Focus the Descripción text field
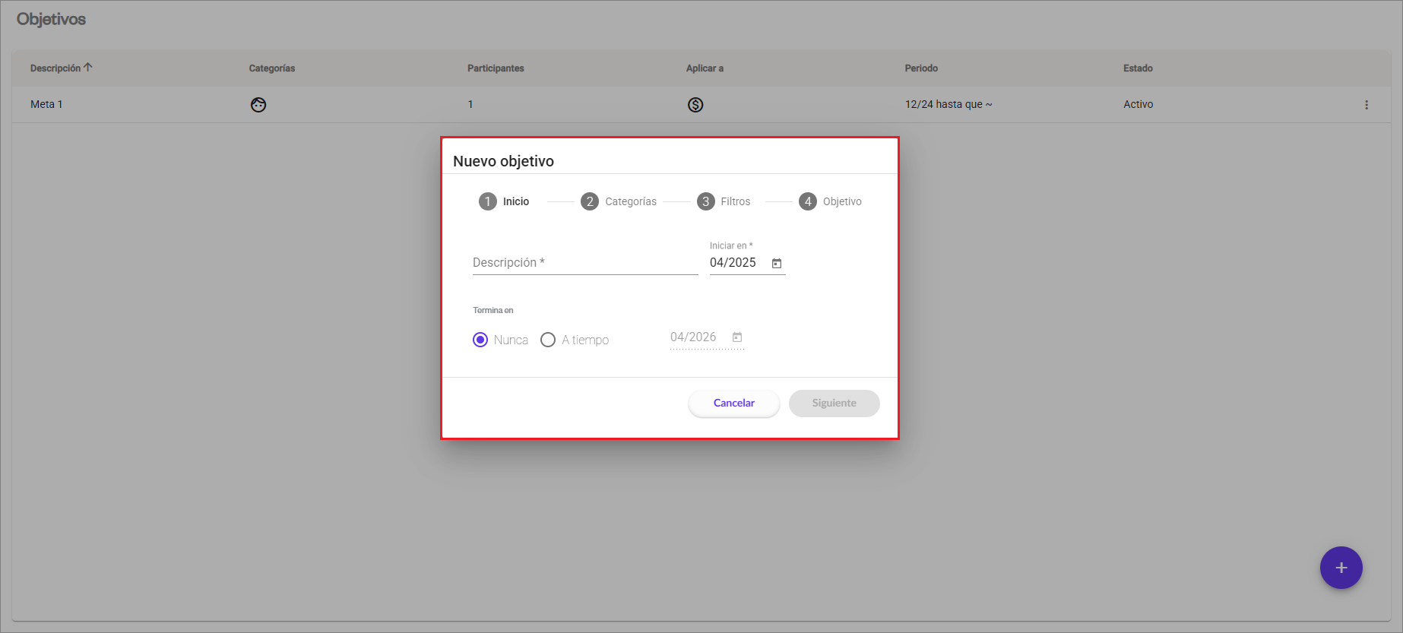Image resolution: width=1403 pixels, height=633 pixels. coord(585,263)
